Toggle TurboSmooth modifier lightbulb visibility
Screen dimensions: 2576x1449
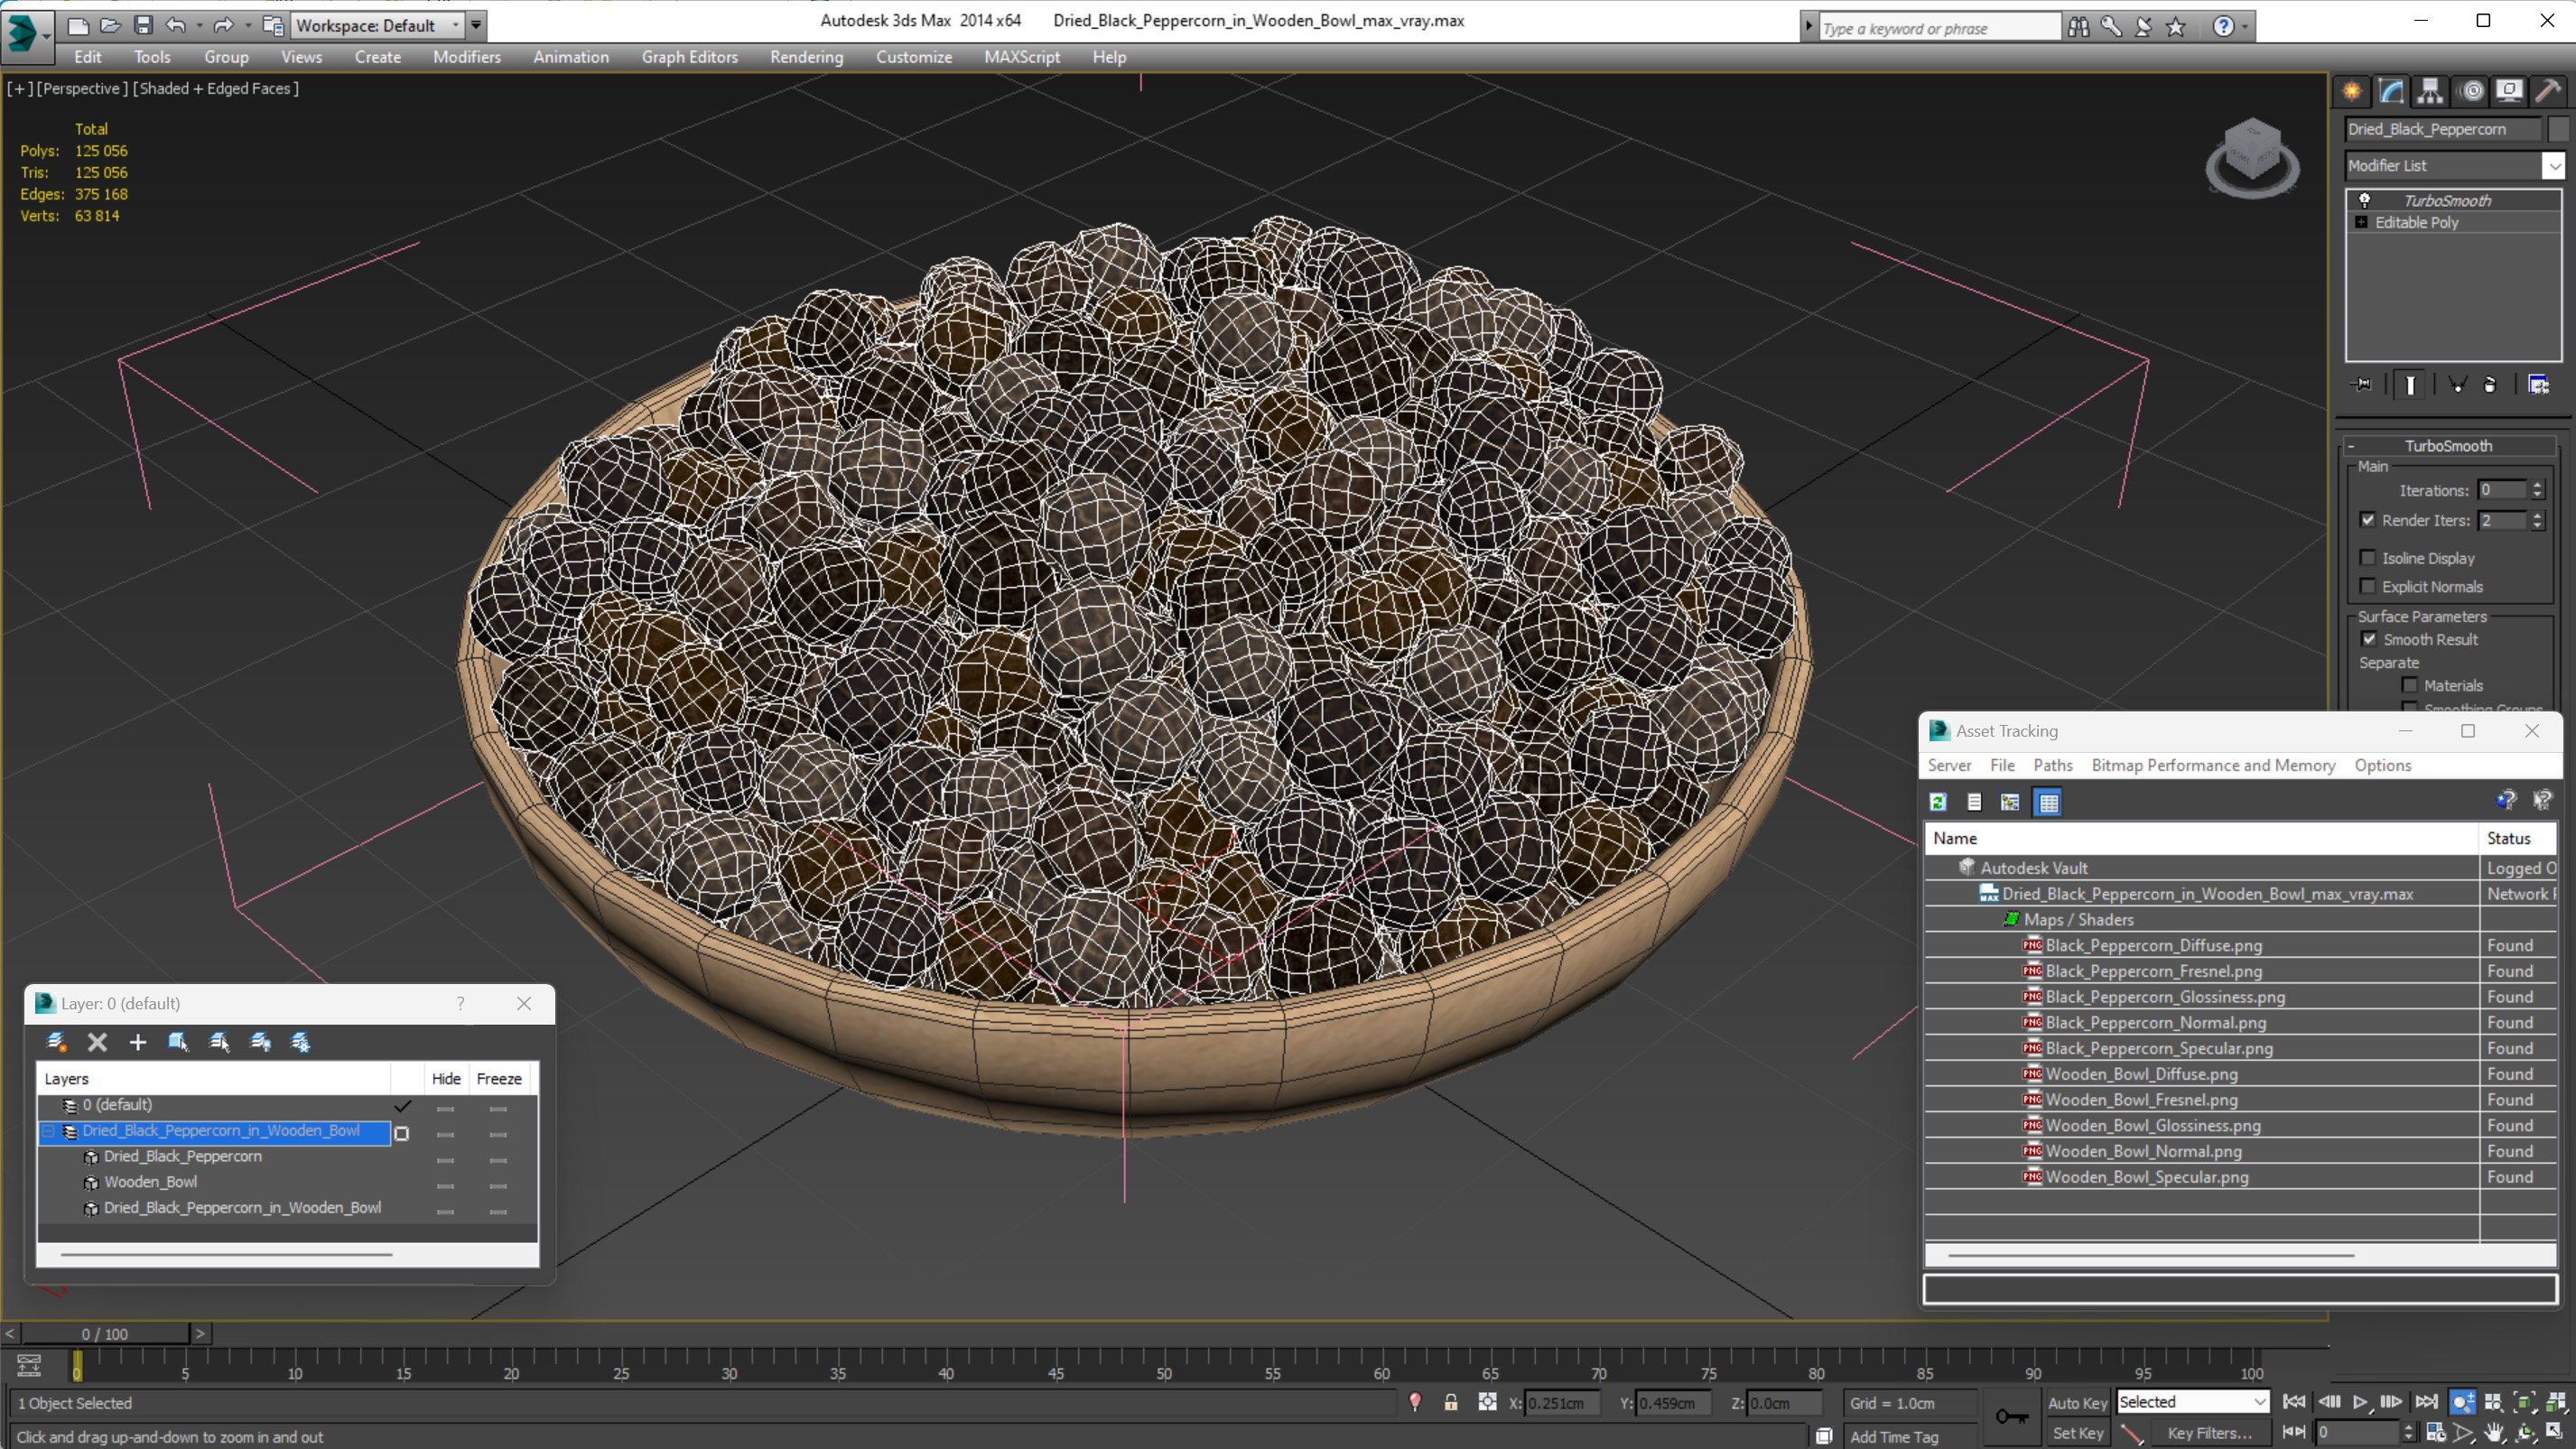click(2365, 200)
